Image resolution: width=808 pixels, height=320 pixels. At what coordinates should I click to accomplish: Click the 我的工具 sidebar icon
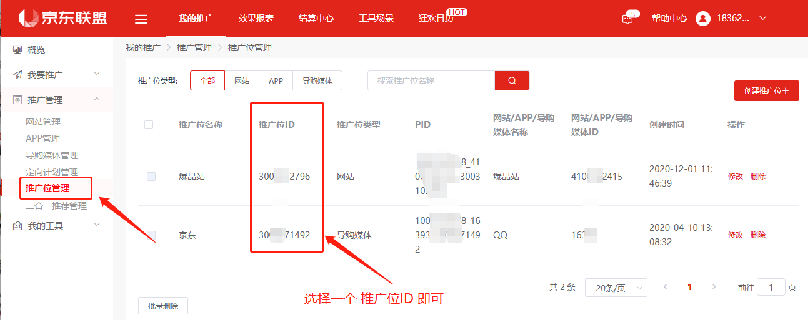tap(17, 225)
